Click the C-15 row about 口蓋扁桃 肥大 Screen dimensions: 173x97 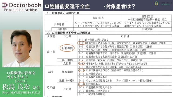tap(125, 87)
